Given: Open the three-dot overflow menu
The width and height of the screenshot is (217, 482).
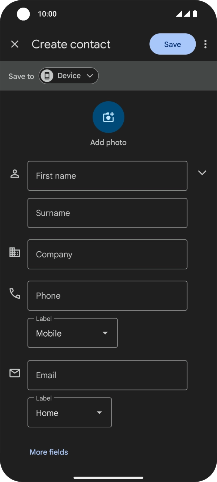Looking at the screenshot, I should pyautogui.click(x=205, y=44).
